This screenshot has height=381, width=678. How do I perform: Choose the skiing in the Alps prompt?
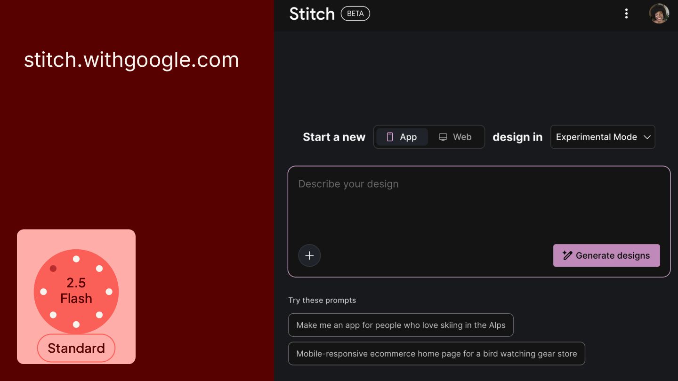tap(401, 325)
